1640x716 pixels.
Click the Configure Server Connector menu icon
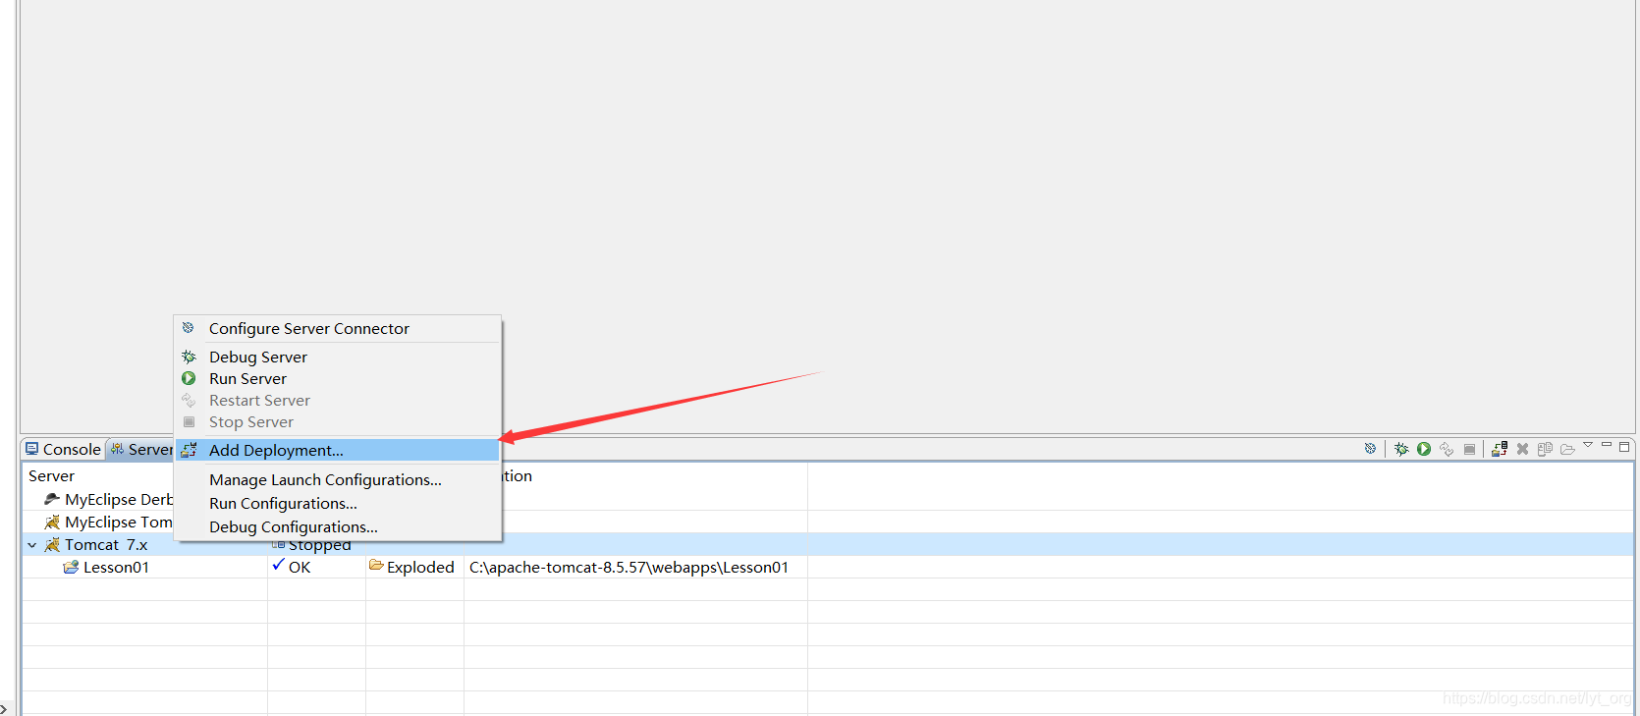[189, 328]
